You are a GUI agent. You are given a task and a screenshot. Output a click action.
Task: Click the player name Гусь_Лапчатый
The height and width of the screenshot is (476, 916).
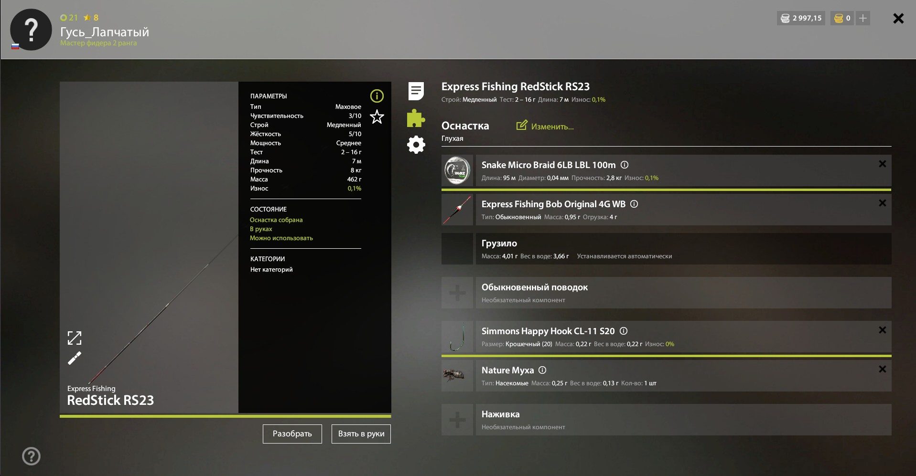105,32
